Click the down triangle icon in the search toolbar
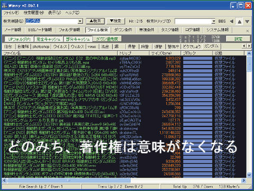 [x=247, y=22]
